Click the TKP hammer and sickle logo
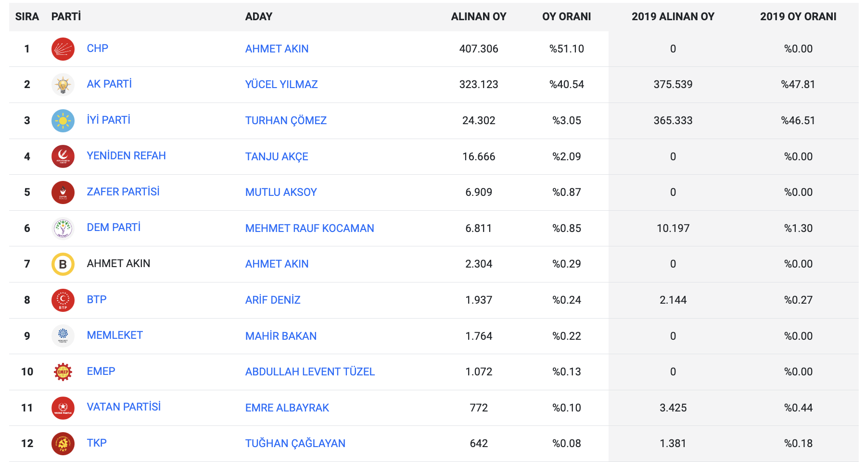The height and width of the screenshot is (462, 865). click(x=63, y=444)
